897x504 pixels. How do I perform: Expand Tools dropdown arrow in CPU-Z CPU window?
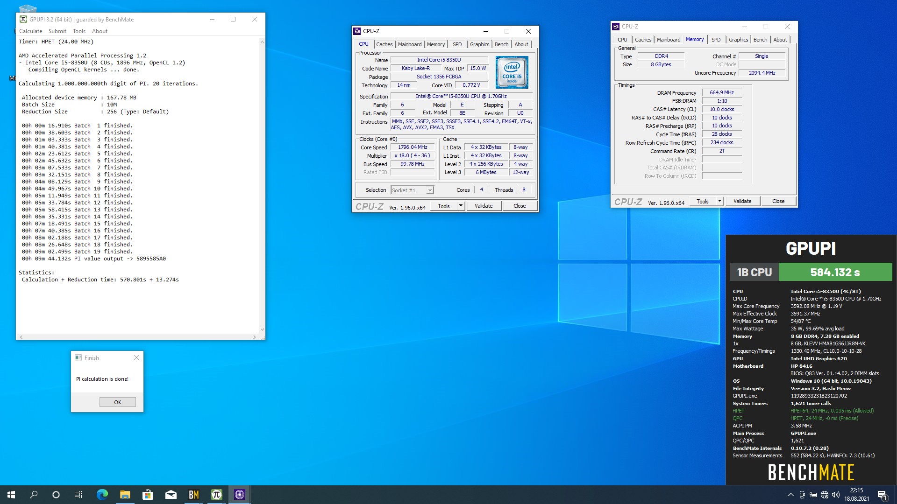click(461, 206)
